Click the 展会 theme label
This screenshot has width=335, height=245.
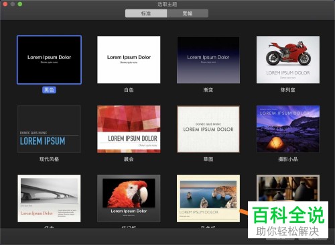coord(129,159)
